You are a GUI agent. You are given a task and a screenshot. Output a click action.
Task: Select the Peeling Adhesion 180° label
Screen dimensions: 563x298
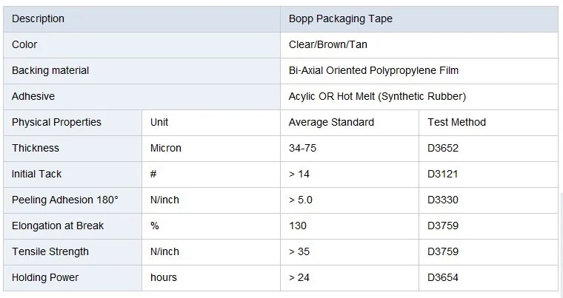pyautogui.click(x=65, y=200)
